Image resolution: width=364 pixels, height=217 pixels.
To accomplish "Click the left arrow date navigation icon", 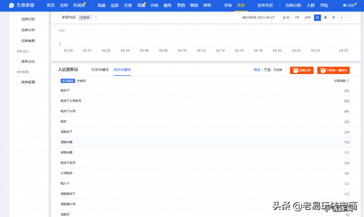I will (342, 17).
